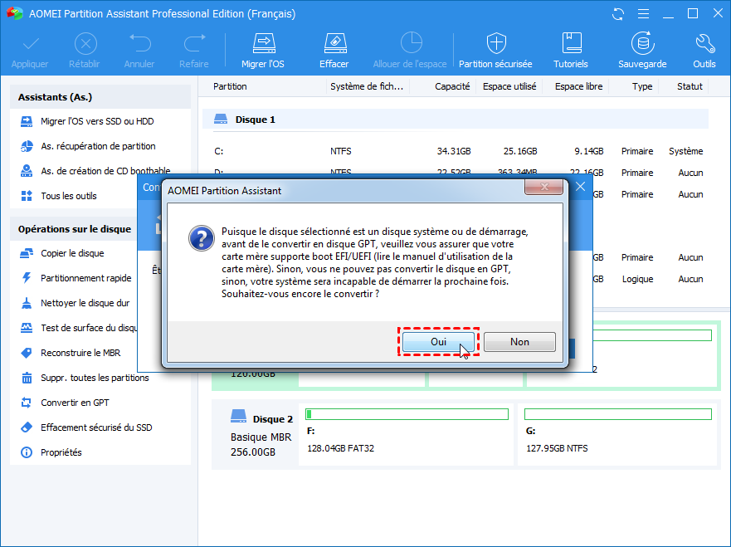Close the AOMEI Partition Assistant dialog

click(x=544, y=188)
